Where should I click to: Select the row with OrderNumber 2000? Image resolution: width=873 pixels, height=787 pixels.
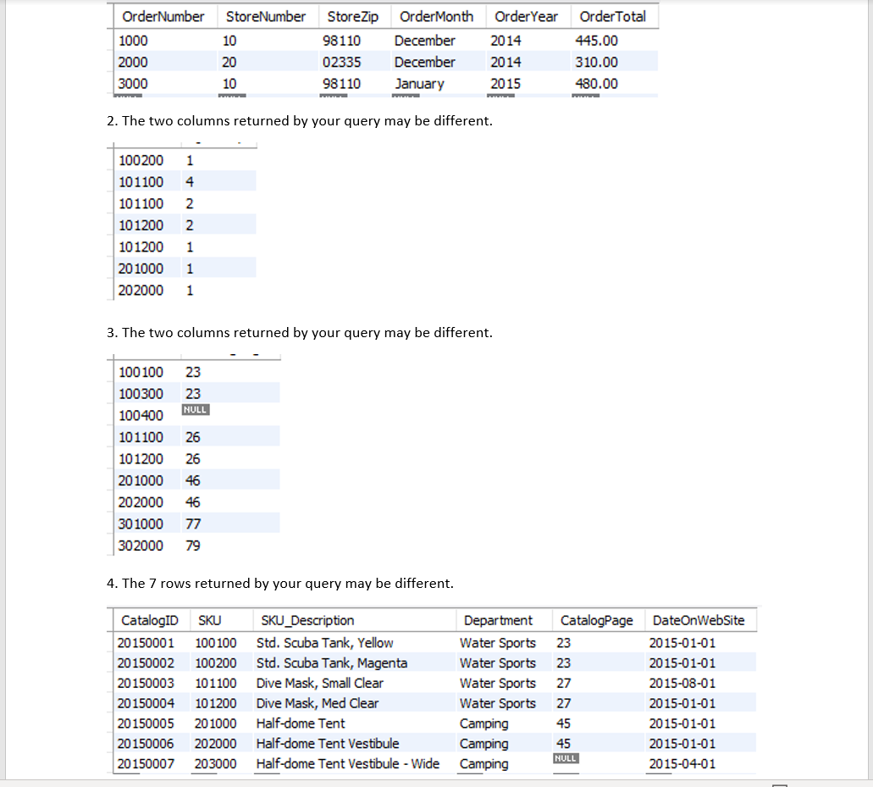tap(339, 61)
